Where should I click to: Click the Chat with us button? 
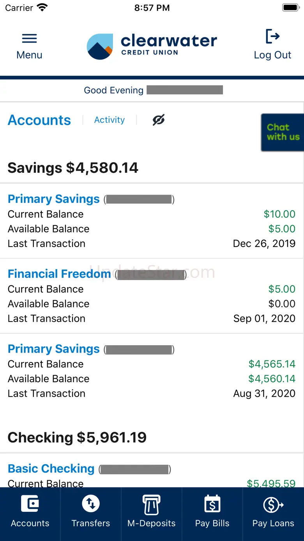283,132
